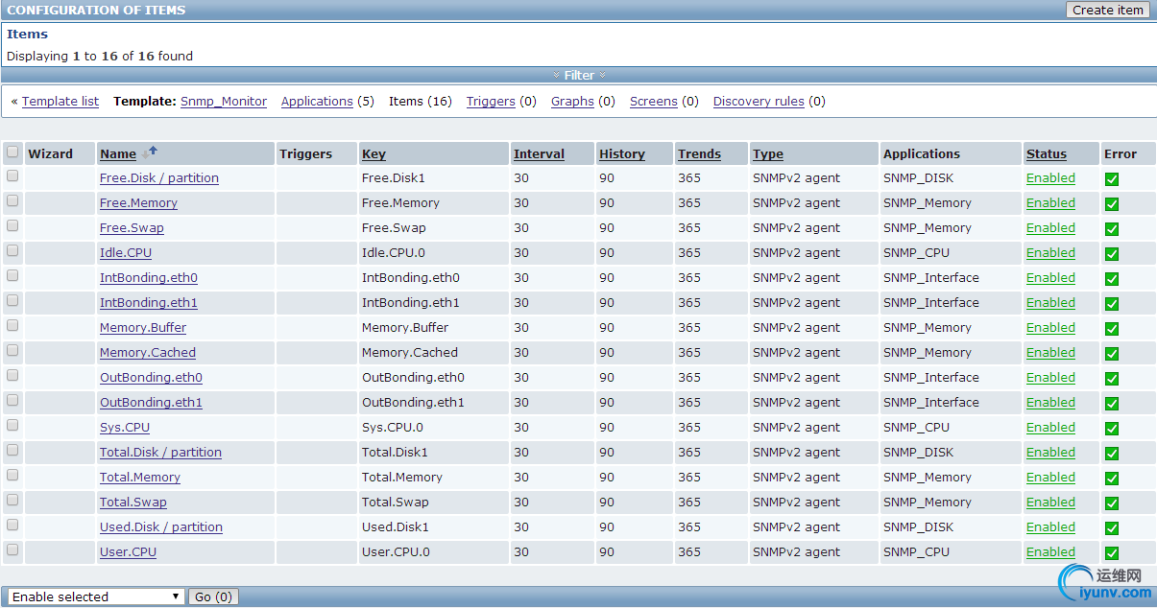Click the Go (0) button
Viewport: 1157px width, 608px height.
tap(213, 596)
